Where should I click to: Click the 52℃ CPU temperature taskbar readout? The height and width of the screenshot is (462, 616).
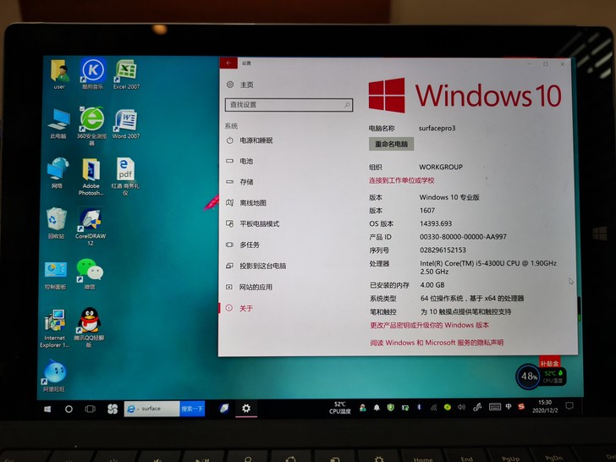click(x=340, y=408)
